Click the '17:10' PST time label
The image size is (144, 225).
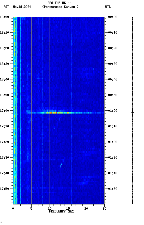click(x=4, y=126)
